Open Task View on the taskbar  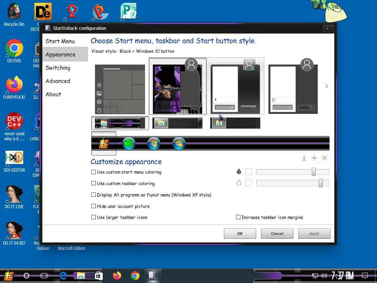44,276
